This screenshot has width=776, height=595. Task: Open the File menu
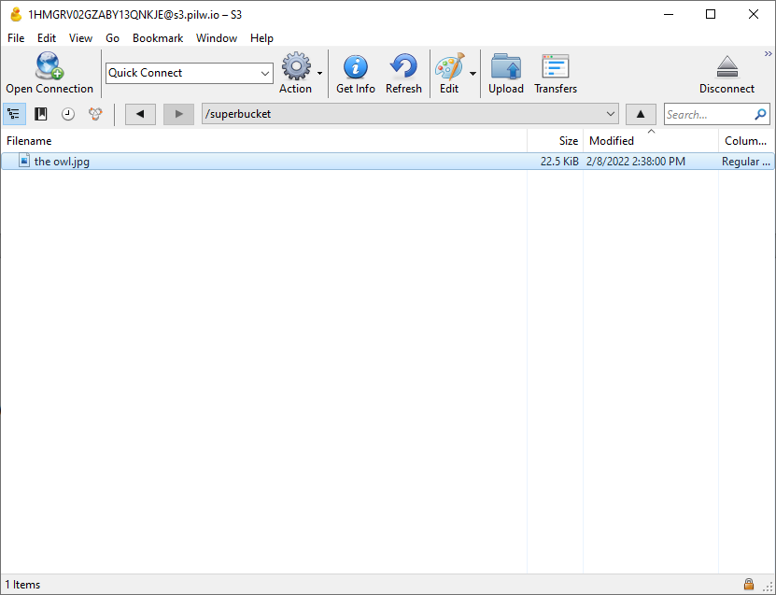pyautogui.click(x=16, y=38)
